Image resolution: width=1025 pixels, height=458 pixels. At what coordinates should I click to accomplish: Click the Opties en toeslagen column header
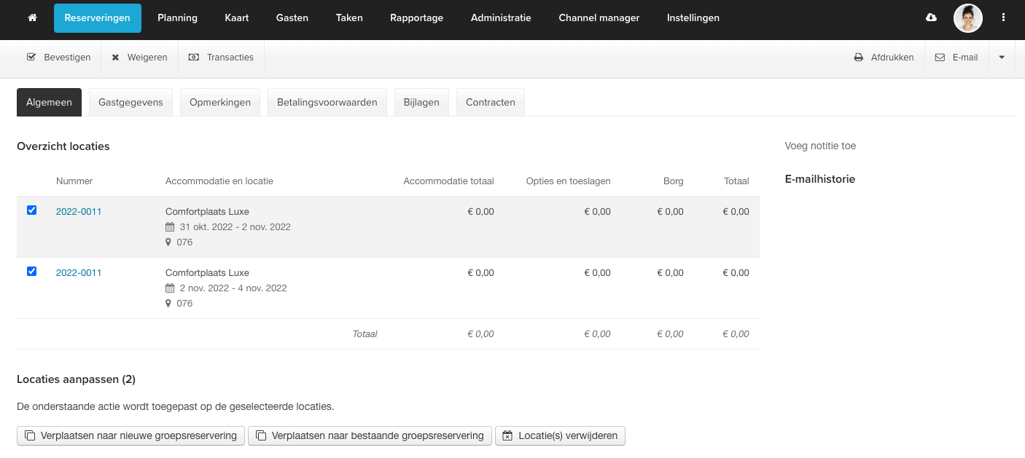tap(568, 181)
